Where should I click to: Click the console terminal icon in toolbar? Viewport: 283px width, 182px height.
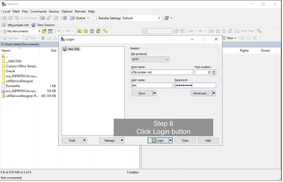click(43, 18)
